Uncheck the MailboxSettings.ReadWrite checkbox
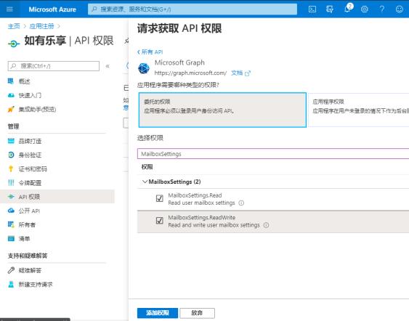 pos(159,221)
